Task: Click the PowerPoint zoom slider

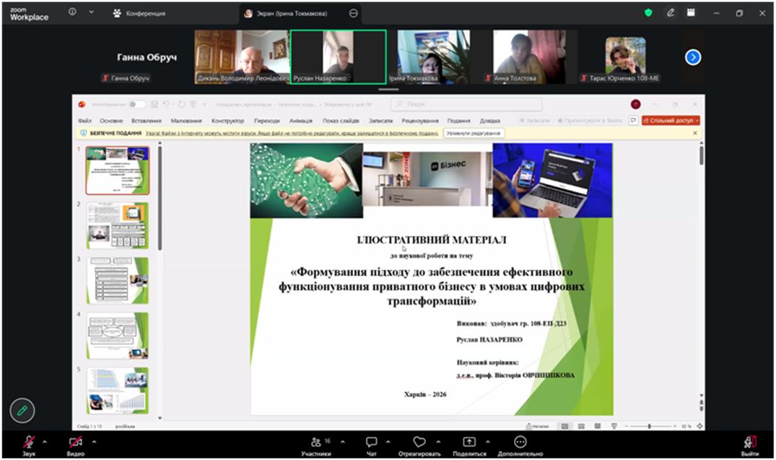Action: coord(649,427)
